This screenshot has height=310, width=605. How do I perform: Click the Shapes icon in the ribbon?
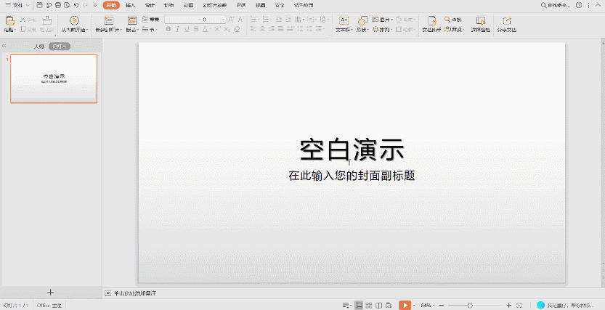click(x=362, y=20)
